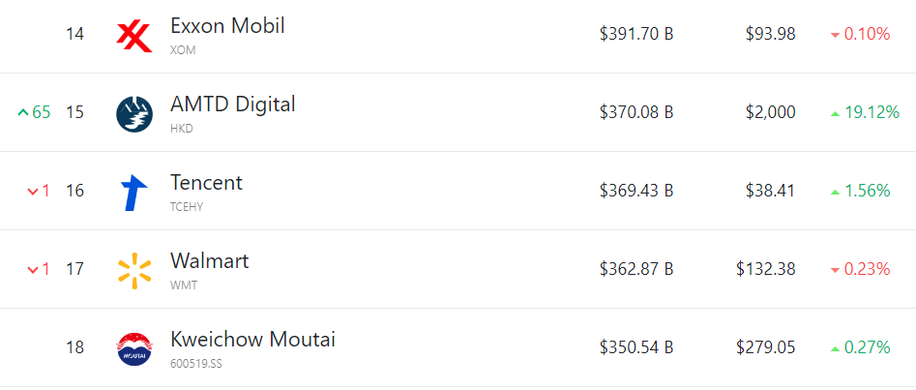Click the HKD ticker symbol

182,129
